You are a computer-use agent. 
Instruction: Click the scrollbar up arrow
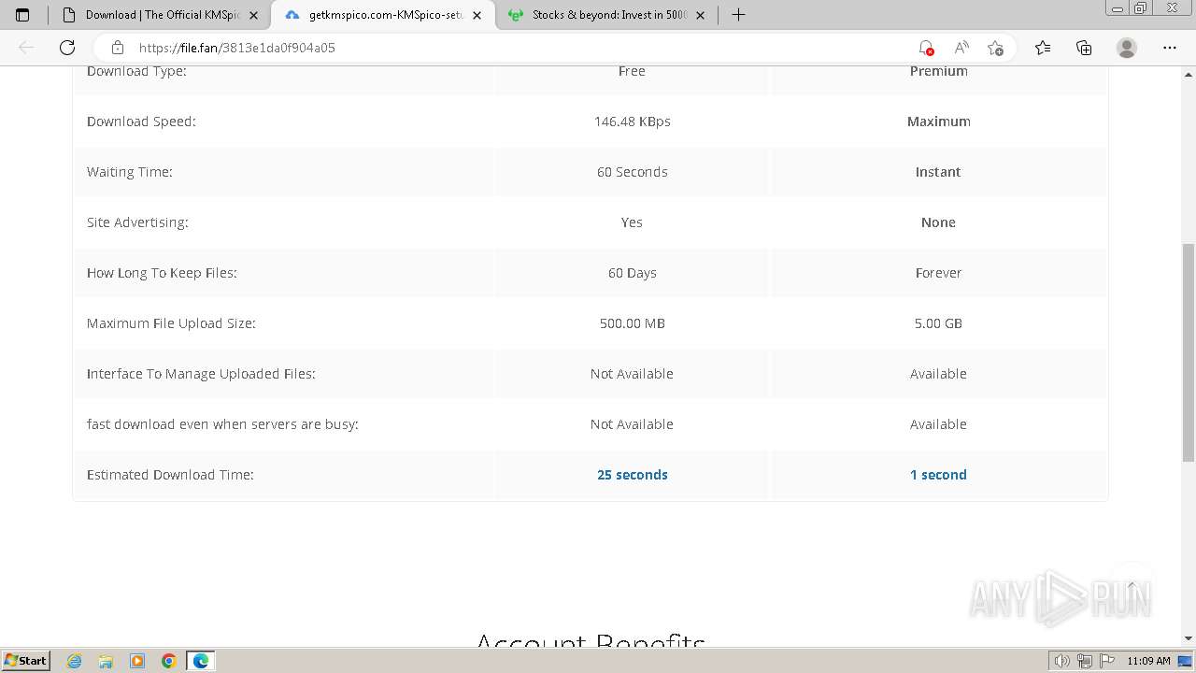(1188, 73)
